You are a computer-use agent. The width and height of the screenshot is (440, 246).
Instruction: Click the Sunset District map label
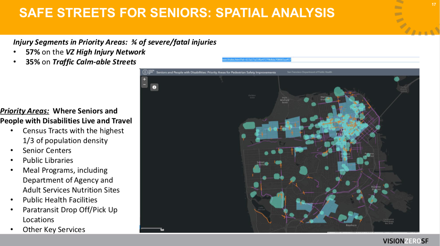click(x=260, y=163)
